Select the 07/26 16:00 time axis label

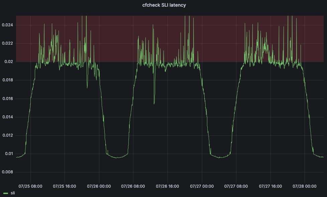(168, 186)
